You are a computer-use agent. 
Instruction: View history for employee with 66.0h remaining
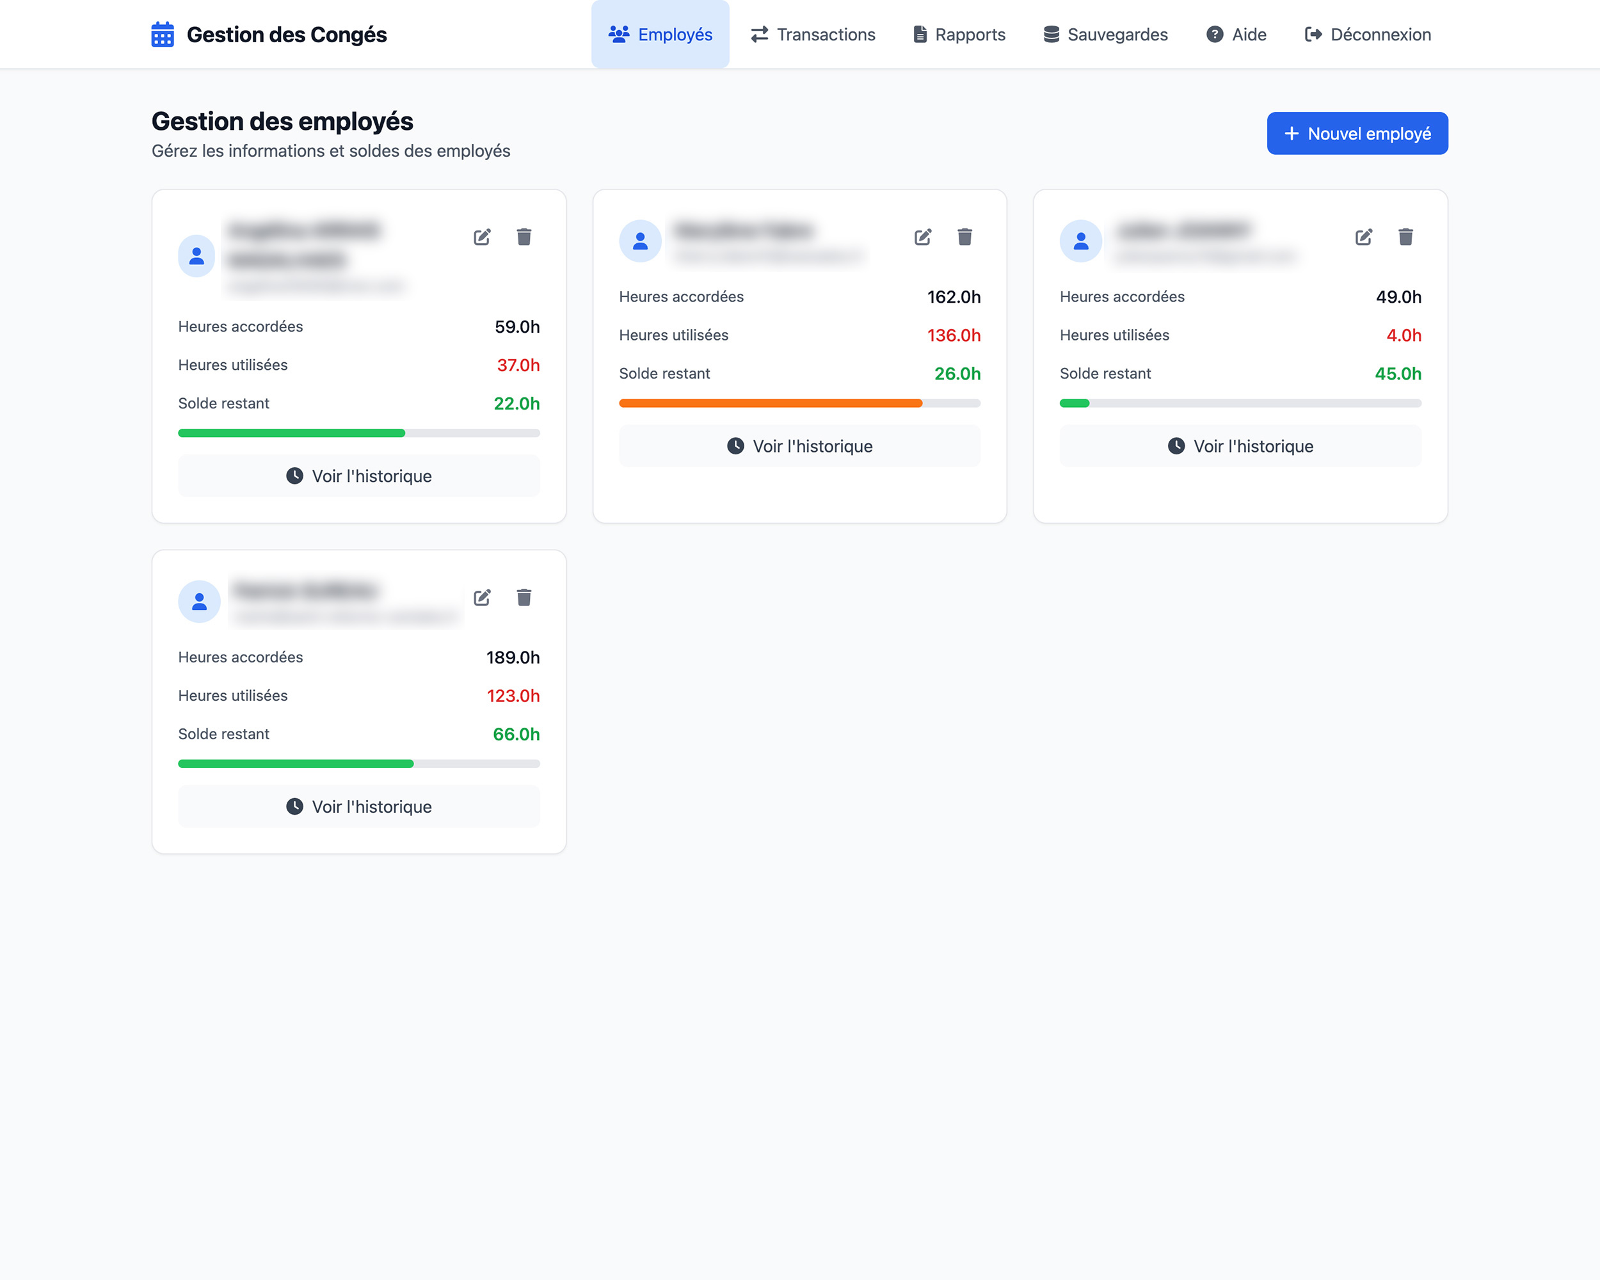pyautogui.click(x=358, y=806)
